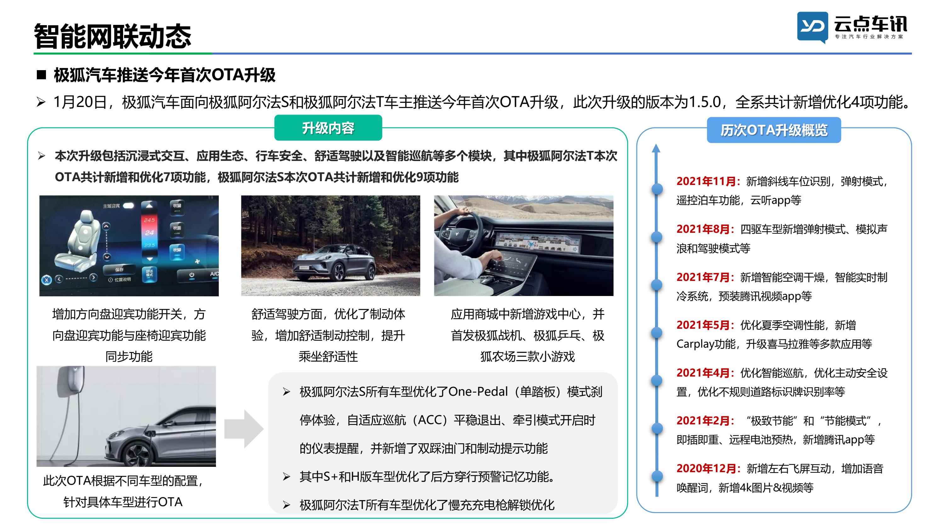Click the timeline dot for 2021年7月
Screen dimensions: 945x531
point(657,285)
